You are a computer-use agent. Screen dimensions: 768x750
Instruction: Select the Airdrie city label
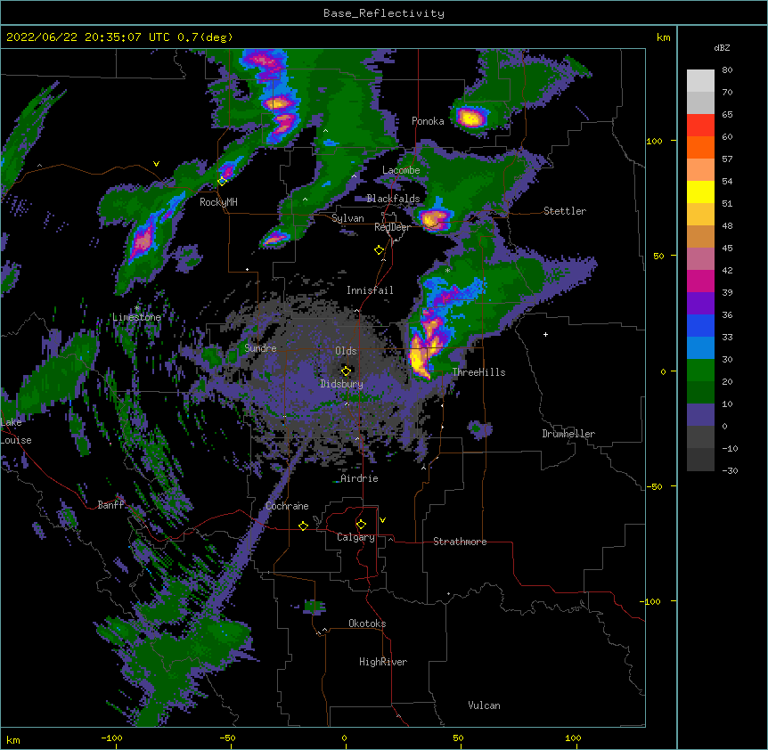pos(359,478)
